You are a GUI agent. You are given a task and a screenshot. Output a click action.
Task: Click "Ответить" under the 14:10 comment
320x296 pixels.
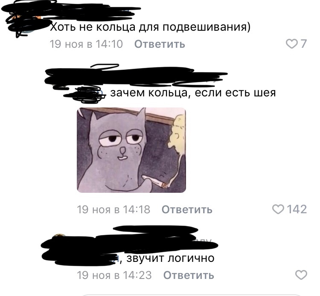[160, 44]
